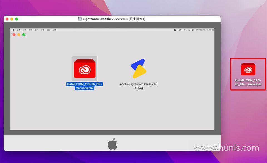Open the Apple menu in the inner menu bar
This screenshot has width=267, height=163.
coord(13,30)
